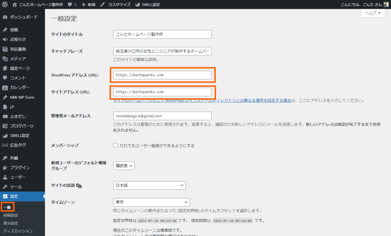Click the 広告タグ [ad] icon
Viewport: 391px width, 236px height.
pos(5,145)
